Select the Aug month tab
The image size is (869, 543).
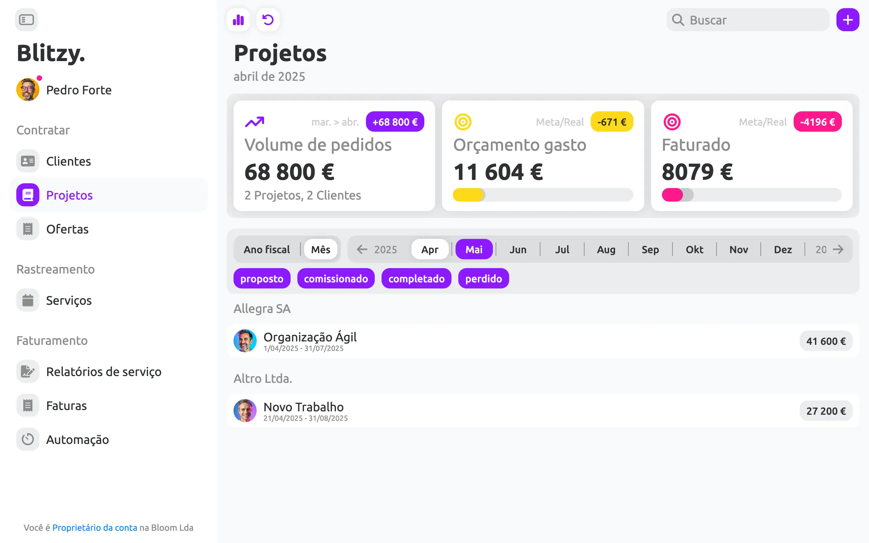pos(606,249)
